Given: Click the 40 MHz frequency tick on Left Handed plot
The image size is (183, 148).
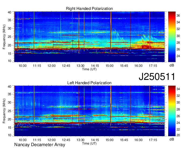Looking at the screenshot, I should point(10,87).
